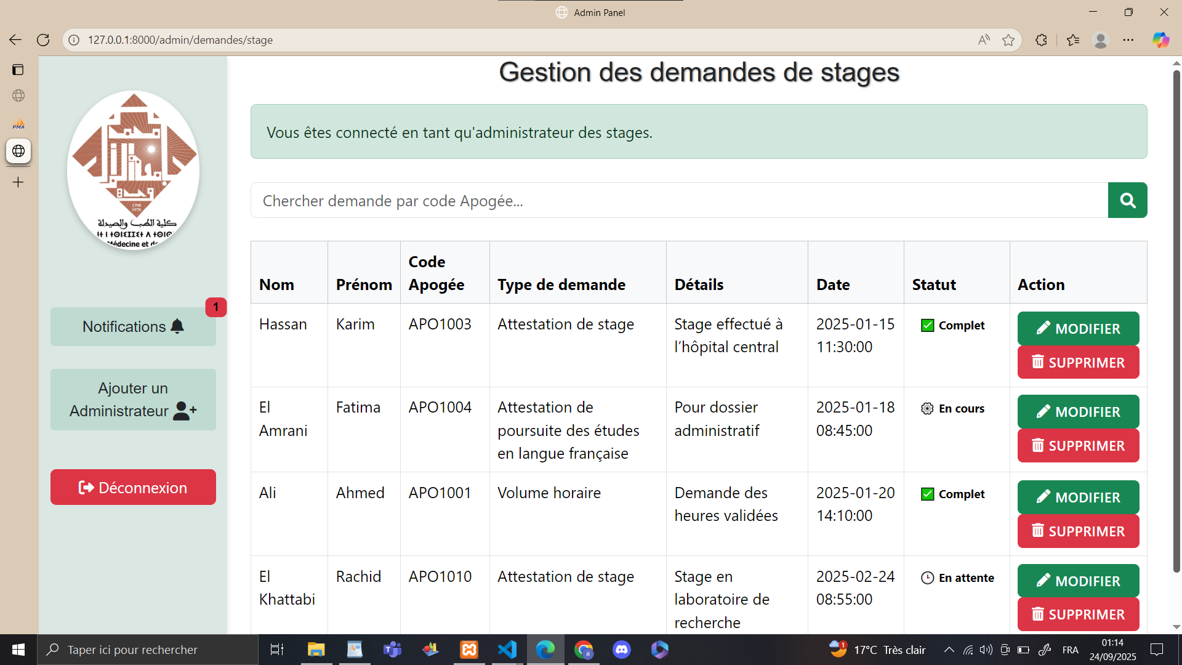Reload the page with refresh icon

(43, 40)
